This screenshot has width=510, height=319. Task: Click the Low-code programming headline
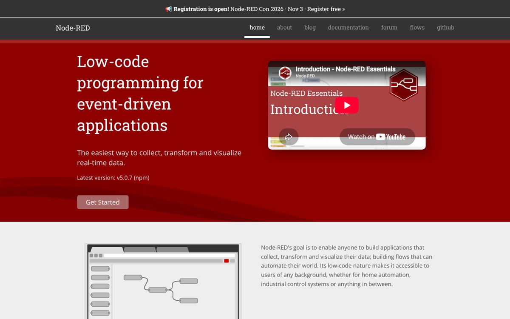[140, 93]
